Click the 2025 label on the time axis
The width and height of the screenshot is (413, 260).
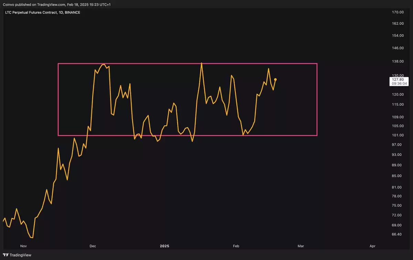pyautogui.click(x=165, y=246)
